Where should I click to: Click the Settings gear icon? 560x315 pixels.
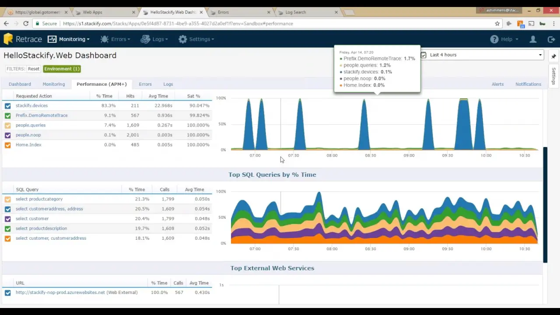(x=182, y=39)
